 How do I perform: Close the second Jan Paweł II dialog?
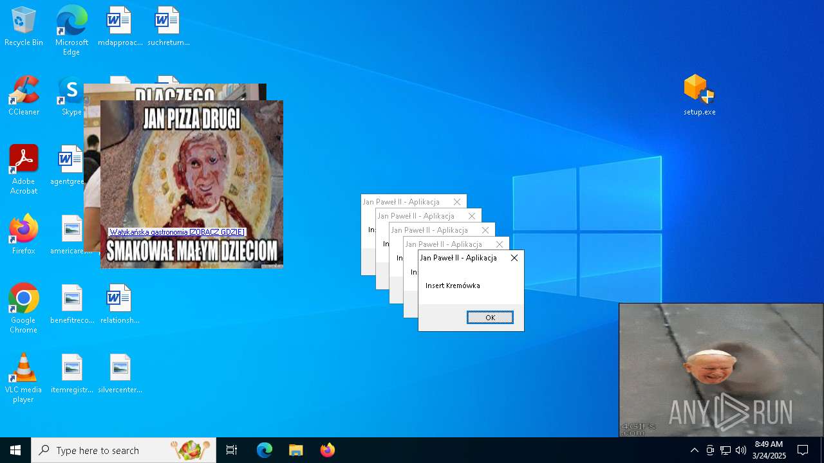(472, 216)
